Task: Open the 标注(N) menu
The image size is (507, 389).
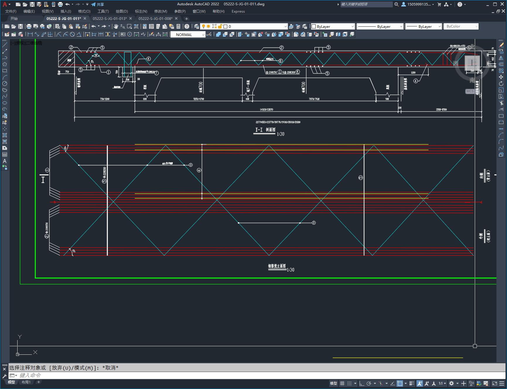Action: tap(141, 11)
